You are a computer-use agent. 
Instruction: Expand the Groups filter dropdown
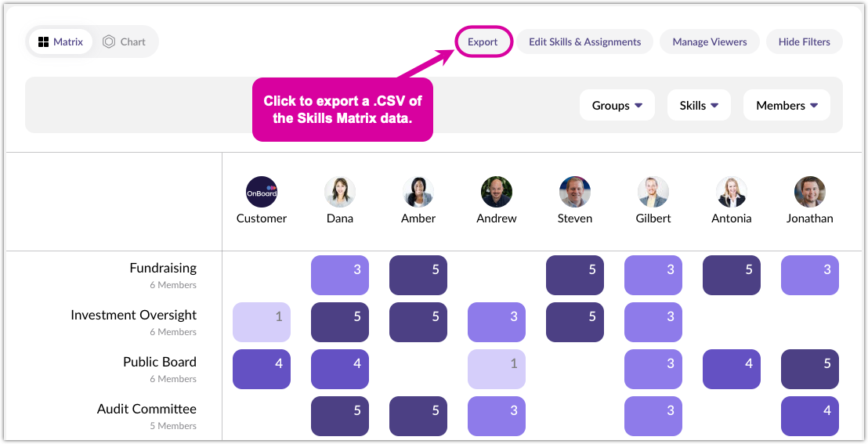click(617, 105)
